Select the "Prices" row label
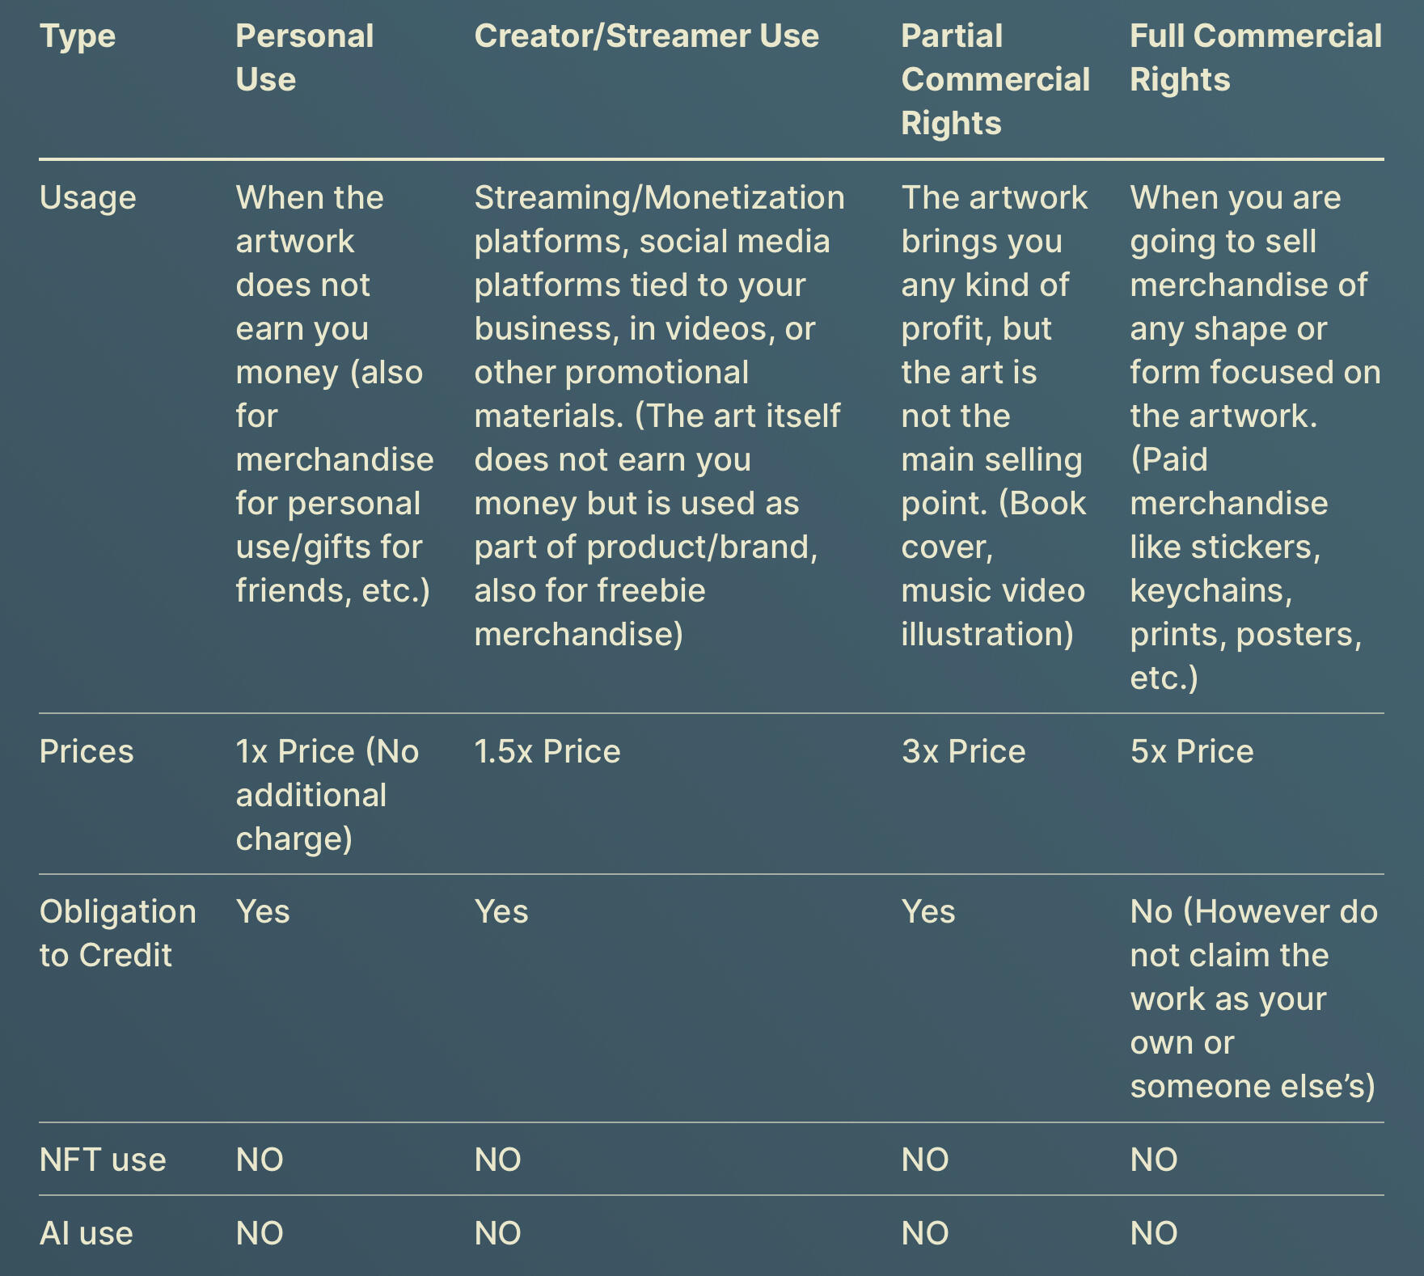 click(87, 752)
